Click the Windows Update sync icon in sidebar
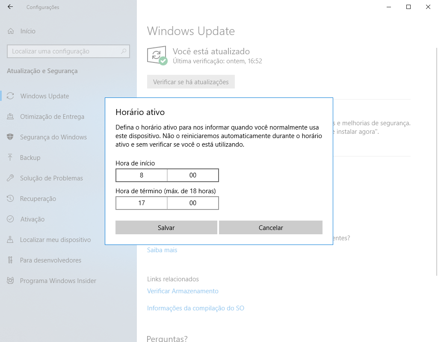This screenshot has width=438, height=342. (10, 96)
